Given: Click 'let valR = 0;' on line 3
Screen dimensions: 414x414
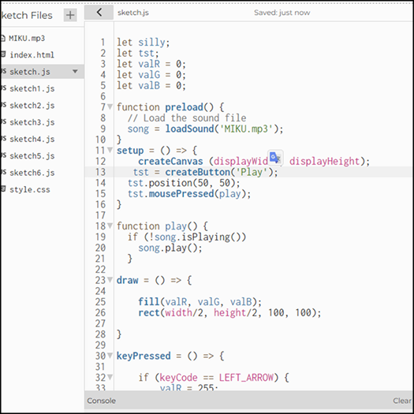Looking at the screenshot, I should point(151,64).
